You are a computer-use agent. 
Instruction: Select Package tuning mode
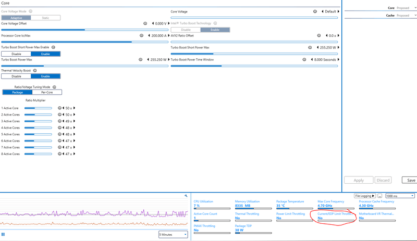tap(18, 92)
